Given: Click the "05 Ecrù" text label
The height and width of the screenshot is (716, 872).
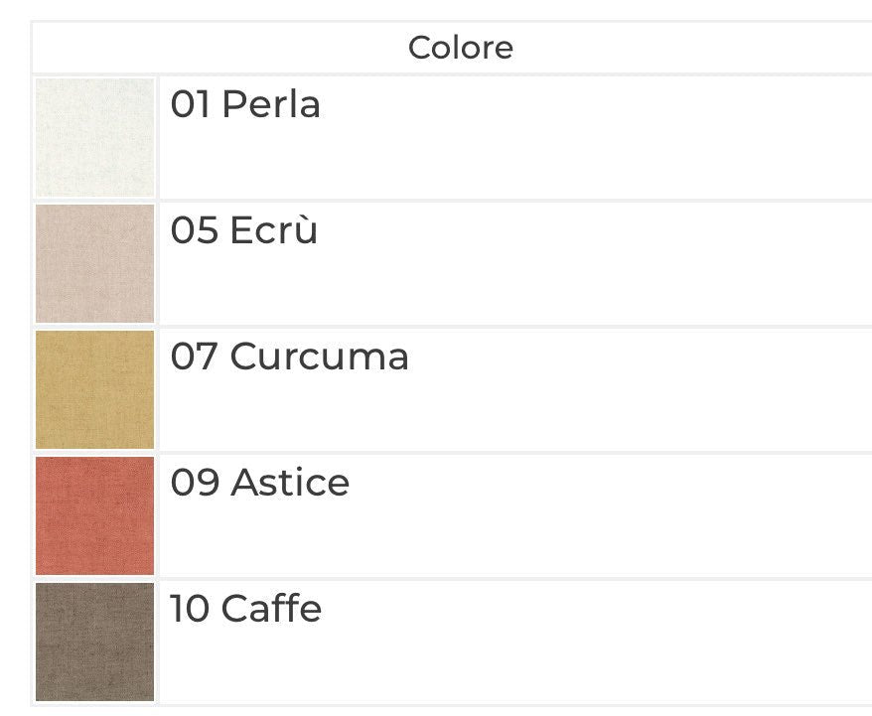Looking at the screenshot, I should [x=244, y=230].
